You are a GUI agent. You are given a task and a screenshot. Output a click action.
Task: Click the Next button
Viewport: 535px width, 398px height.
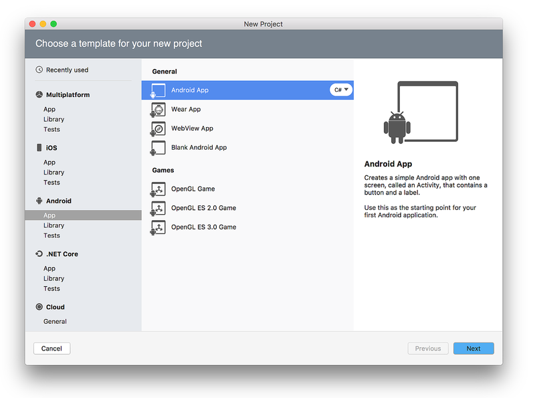(473, 348)
